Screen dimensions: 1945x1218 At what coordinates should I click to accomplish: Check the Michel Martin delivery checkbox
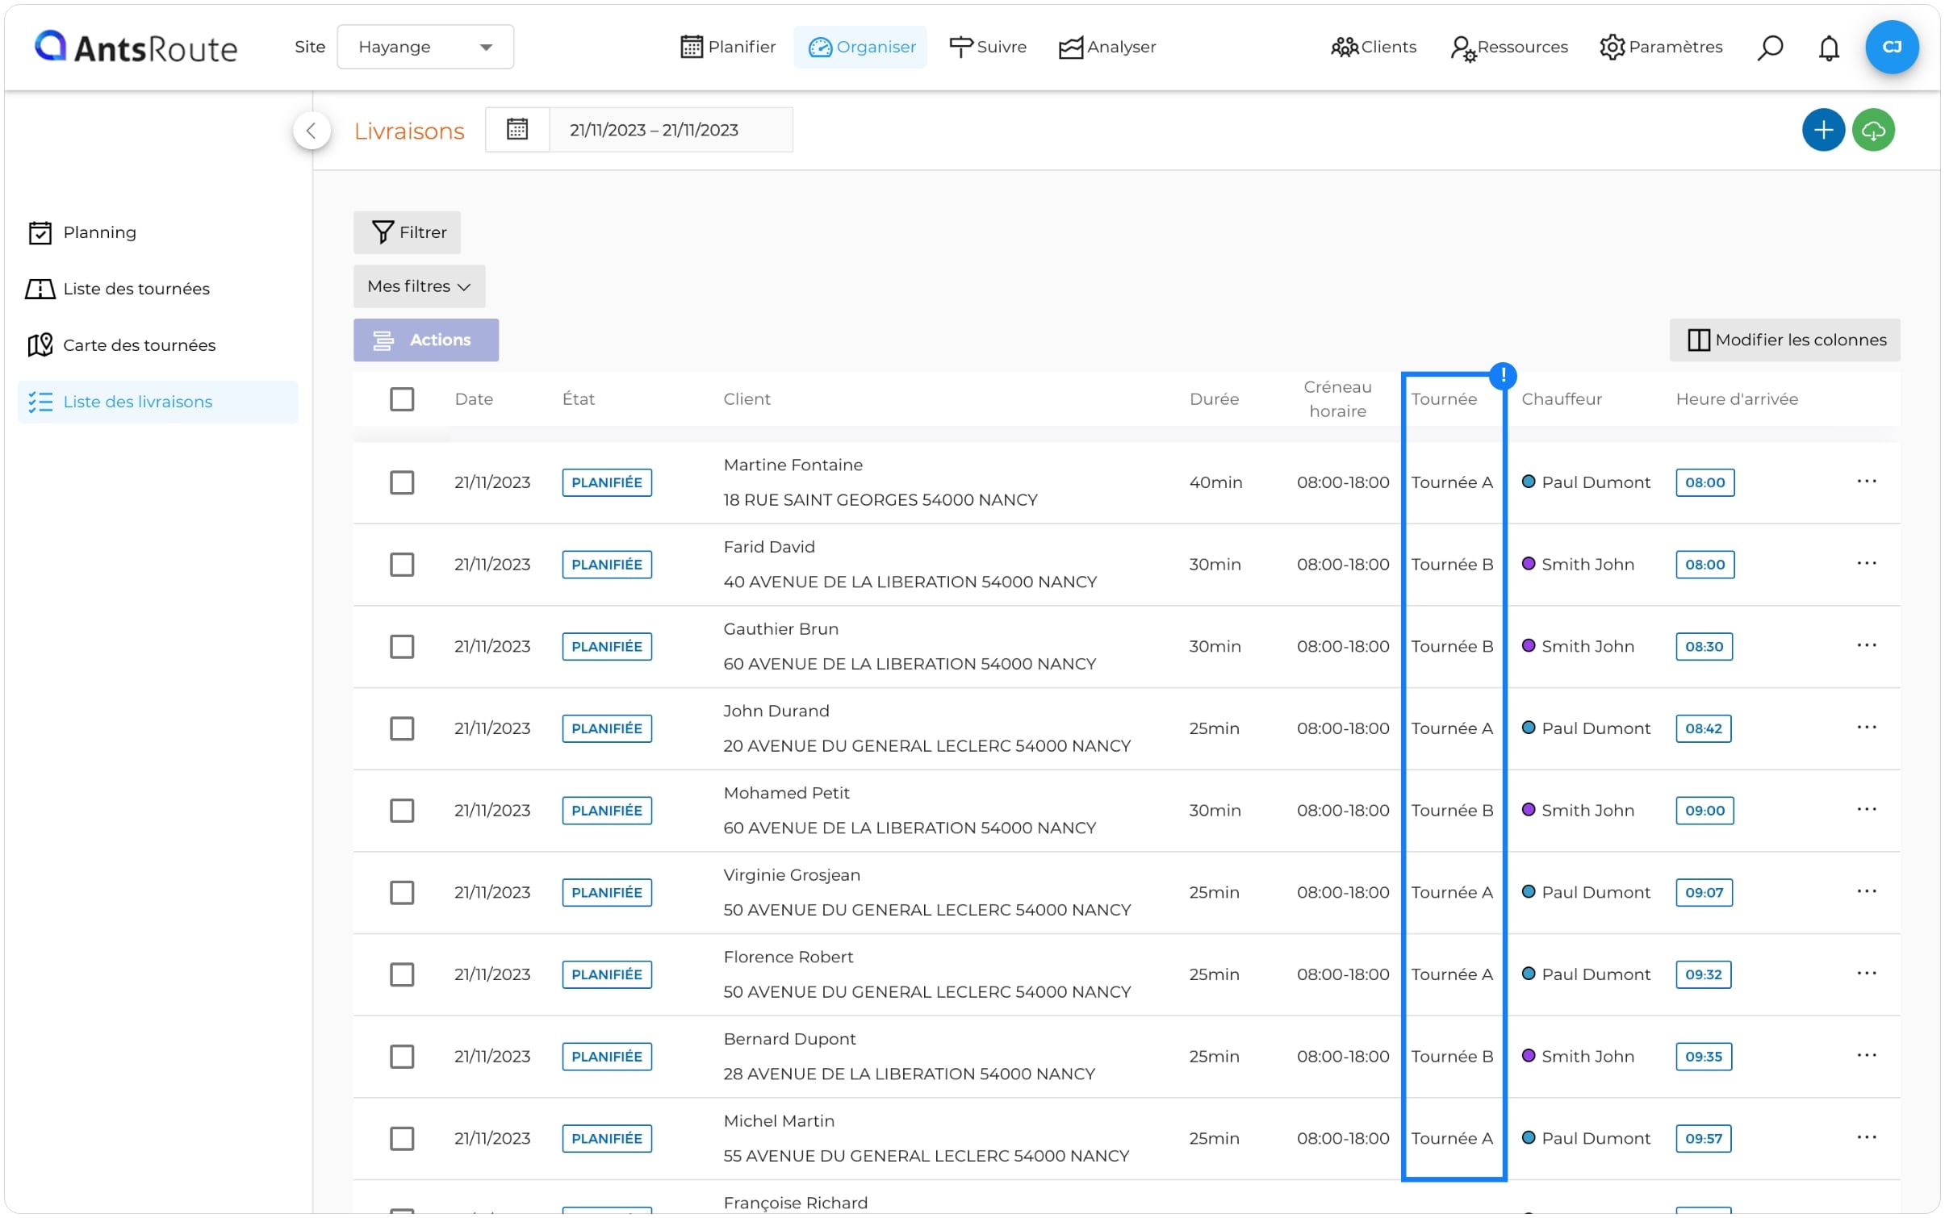coord(402,1139)
